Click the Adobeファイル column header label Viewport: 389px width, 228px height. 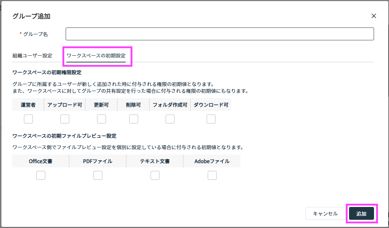point(212,161)
